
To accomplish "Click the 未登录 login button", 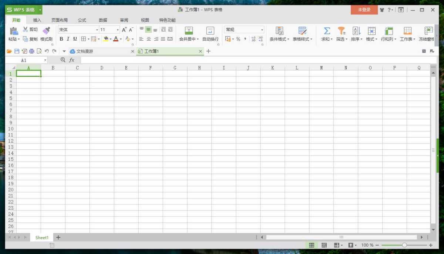I will click(364, 10).
